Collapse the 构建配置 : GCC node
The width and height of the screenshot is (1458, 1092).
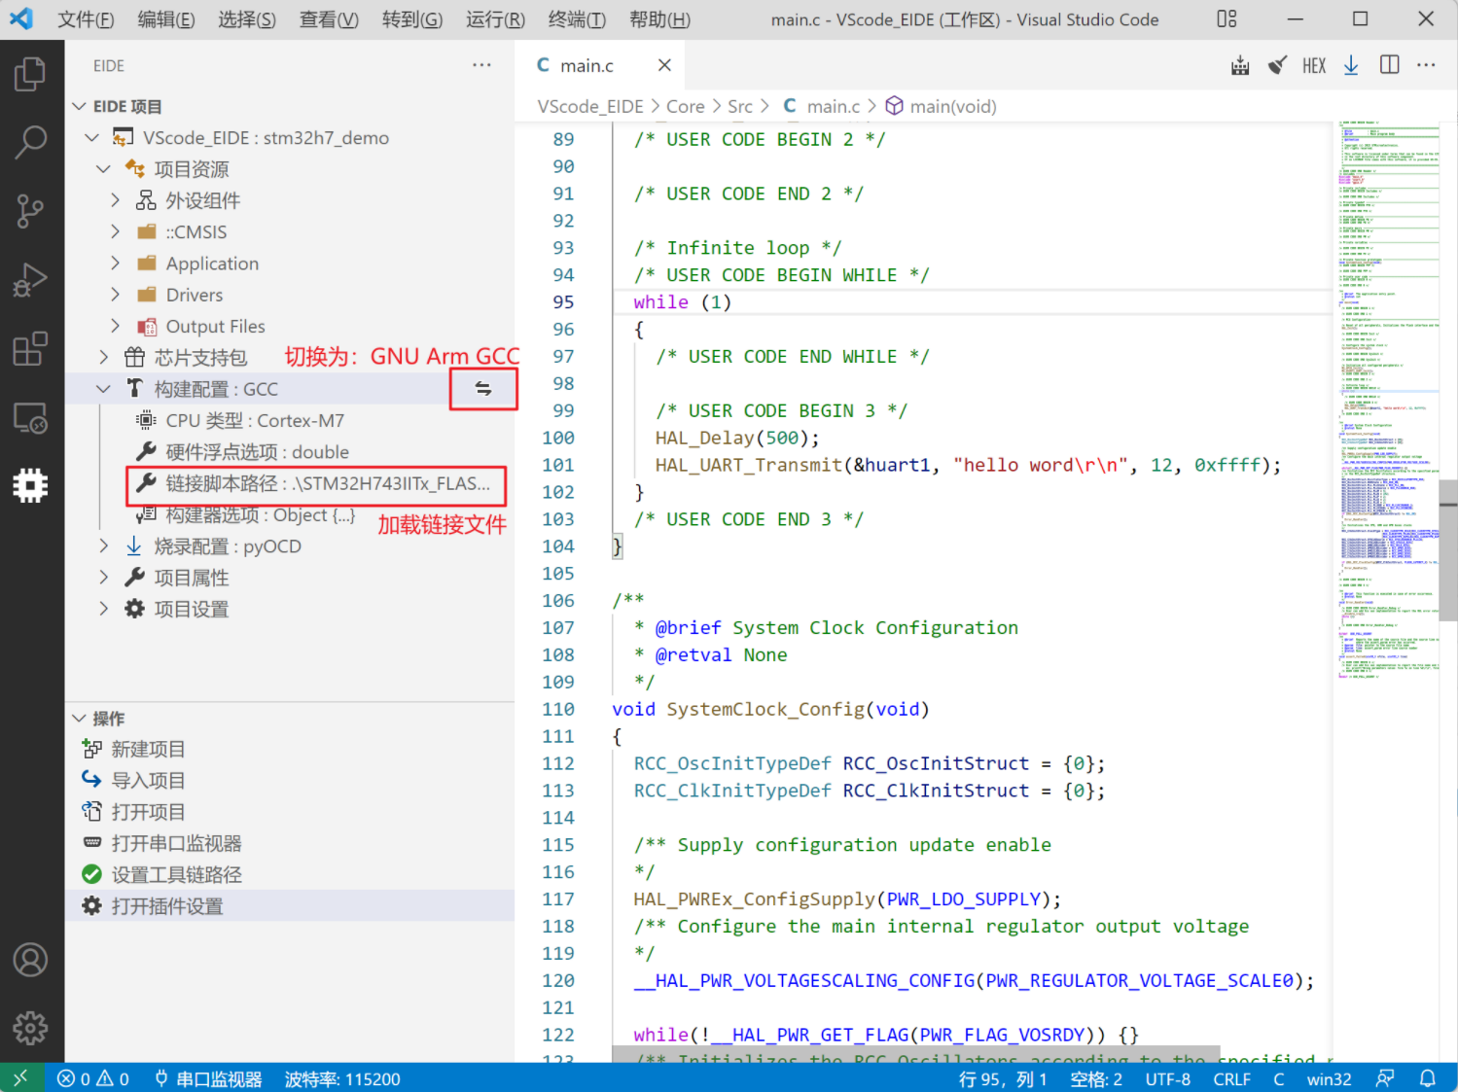(104, 389)
